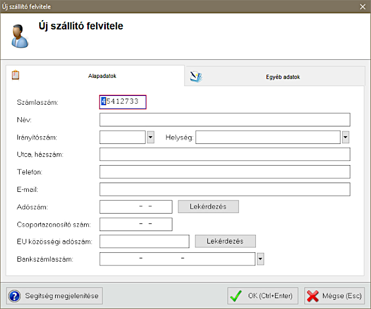371x309 pixels.
Task: Open the Egyéb adatok tab
Action: [279, 77]
